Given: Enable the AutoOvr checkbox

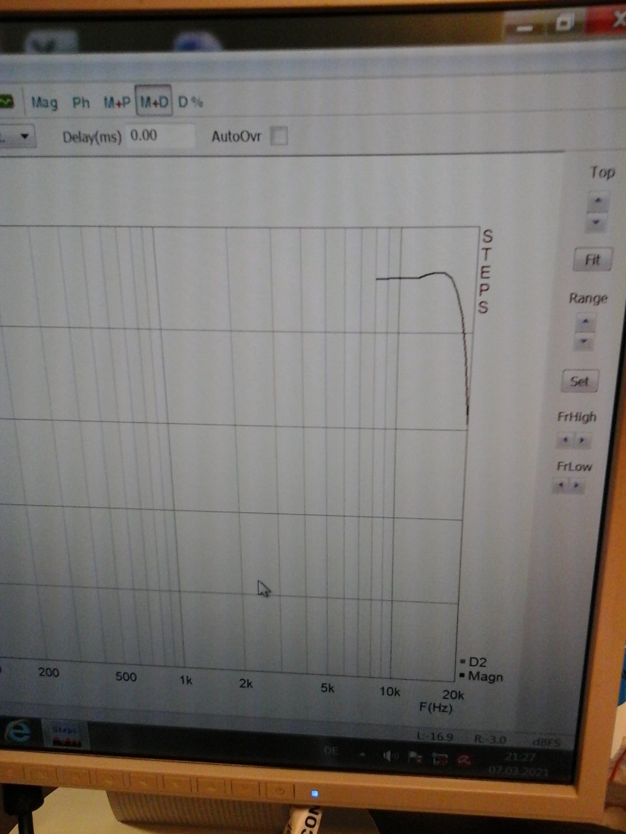Looking at the screenshot, I should 279,137.
